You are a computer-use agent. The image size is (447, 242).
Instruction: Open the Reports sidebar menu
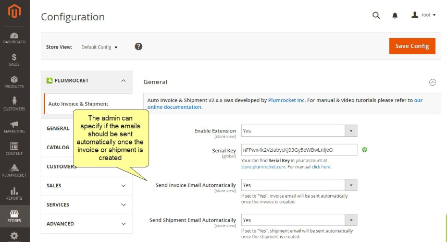pyautogui.click(x=14, y=193)
